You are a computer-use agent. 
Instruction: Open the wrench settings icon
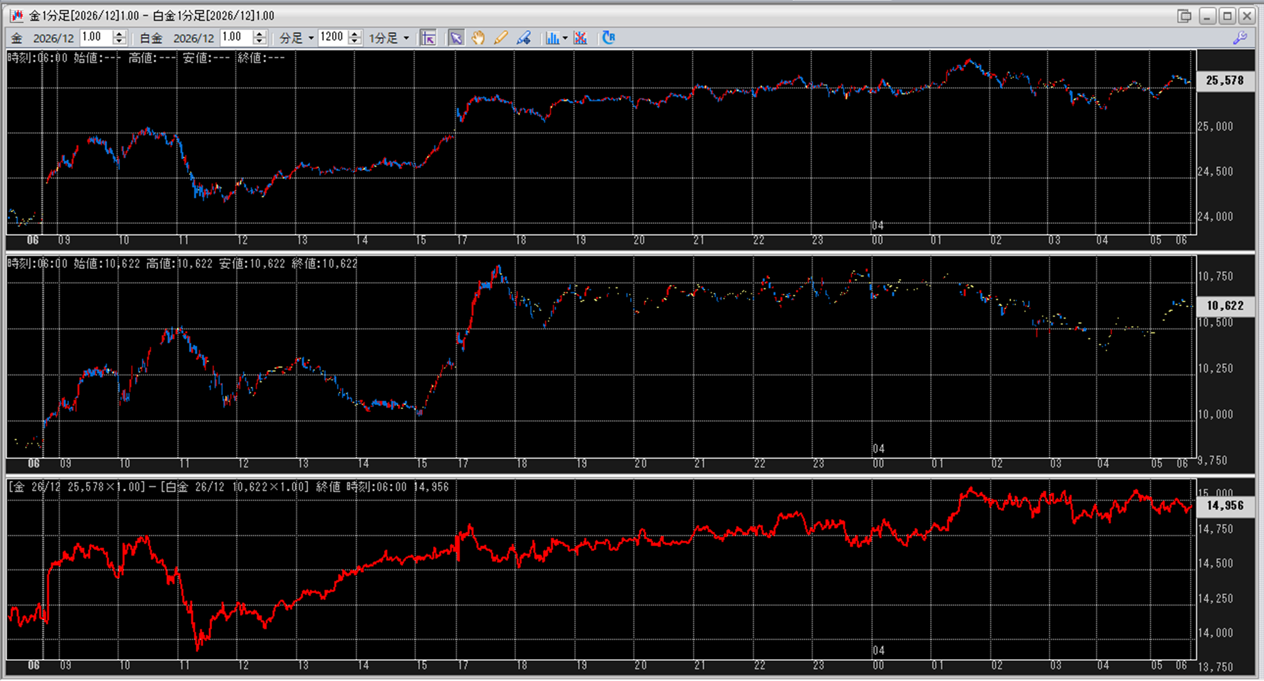(x=1240, y=38)
